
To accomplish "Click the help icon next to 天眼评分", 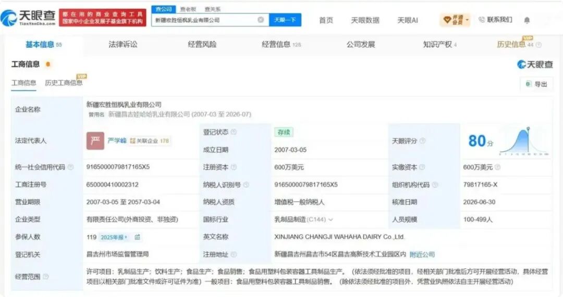I will (423, 141).
